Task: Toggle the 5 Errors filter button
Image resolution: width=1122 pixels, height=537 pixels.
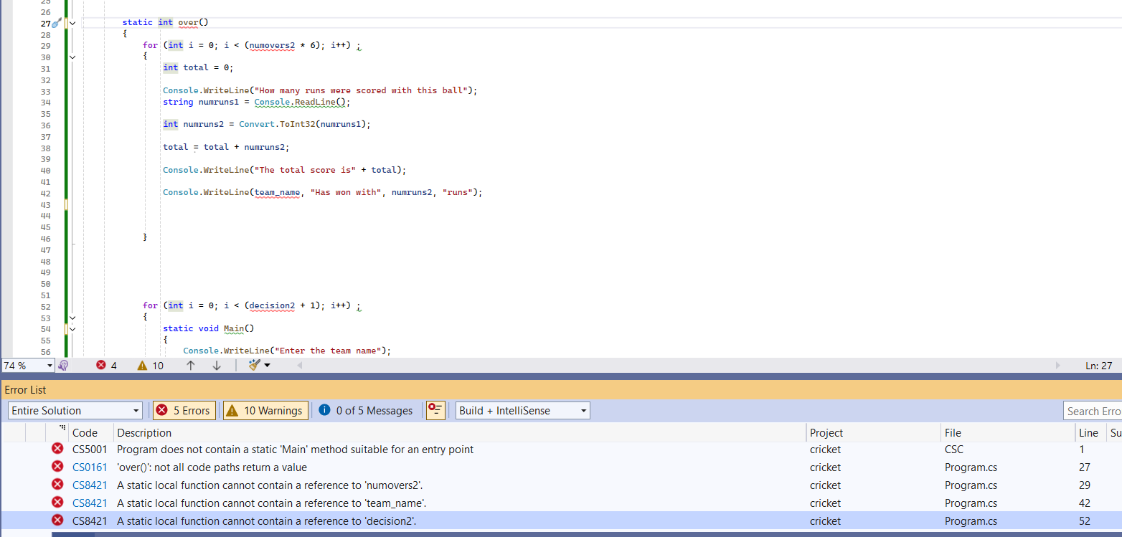Action: coord(184,411)
